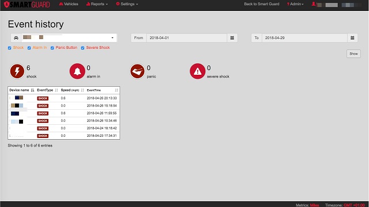Uncheck the Alarm In checkbox

[29, 48]
